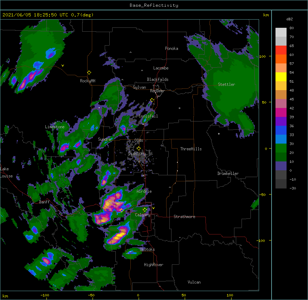
Task: Click the RedDeer city label
Action: [157, 91]
